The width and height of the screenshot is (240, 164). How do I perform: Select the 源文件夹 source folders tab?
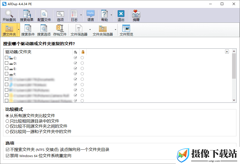(x=9, y=30)
